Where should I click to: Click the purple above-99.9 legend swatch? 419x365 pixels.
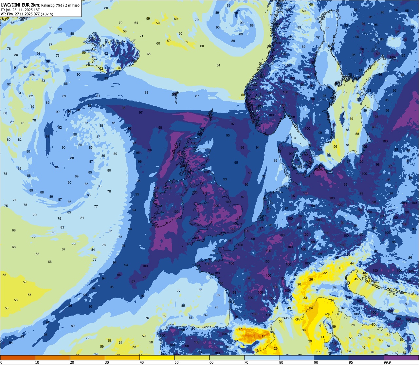(401, 358)
